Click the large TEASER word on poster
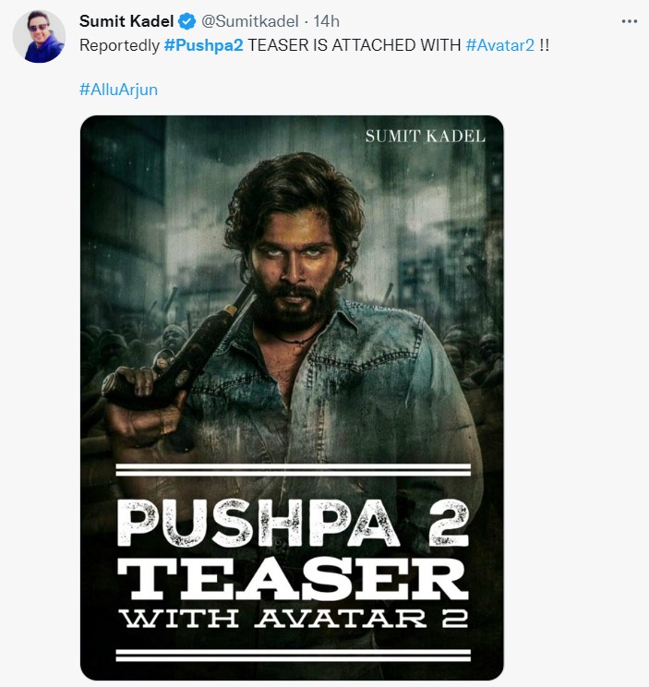The width and height of the screenshot is (649, 687). pos(292,579)
